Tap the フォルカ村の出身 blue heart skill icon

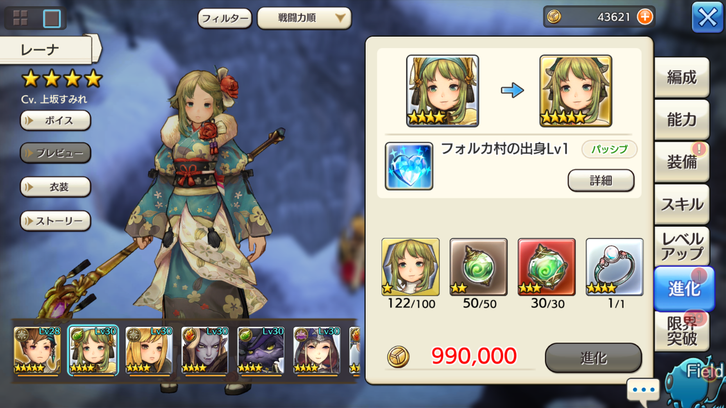click(409, 166)
